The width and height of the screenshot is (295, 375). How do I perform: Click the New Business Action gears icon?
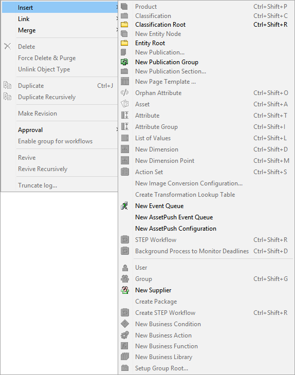(x=125, y=335)
